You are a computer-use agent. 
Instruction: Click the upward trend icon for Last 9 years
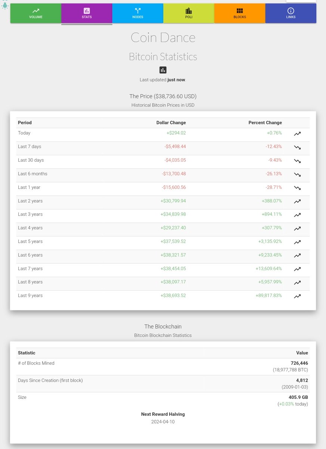297,296
